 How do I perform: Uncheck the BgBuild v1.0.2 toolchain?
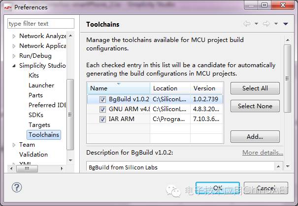pos(102,99)
